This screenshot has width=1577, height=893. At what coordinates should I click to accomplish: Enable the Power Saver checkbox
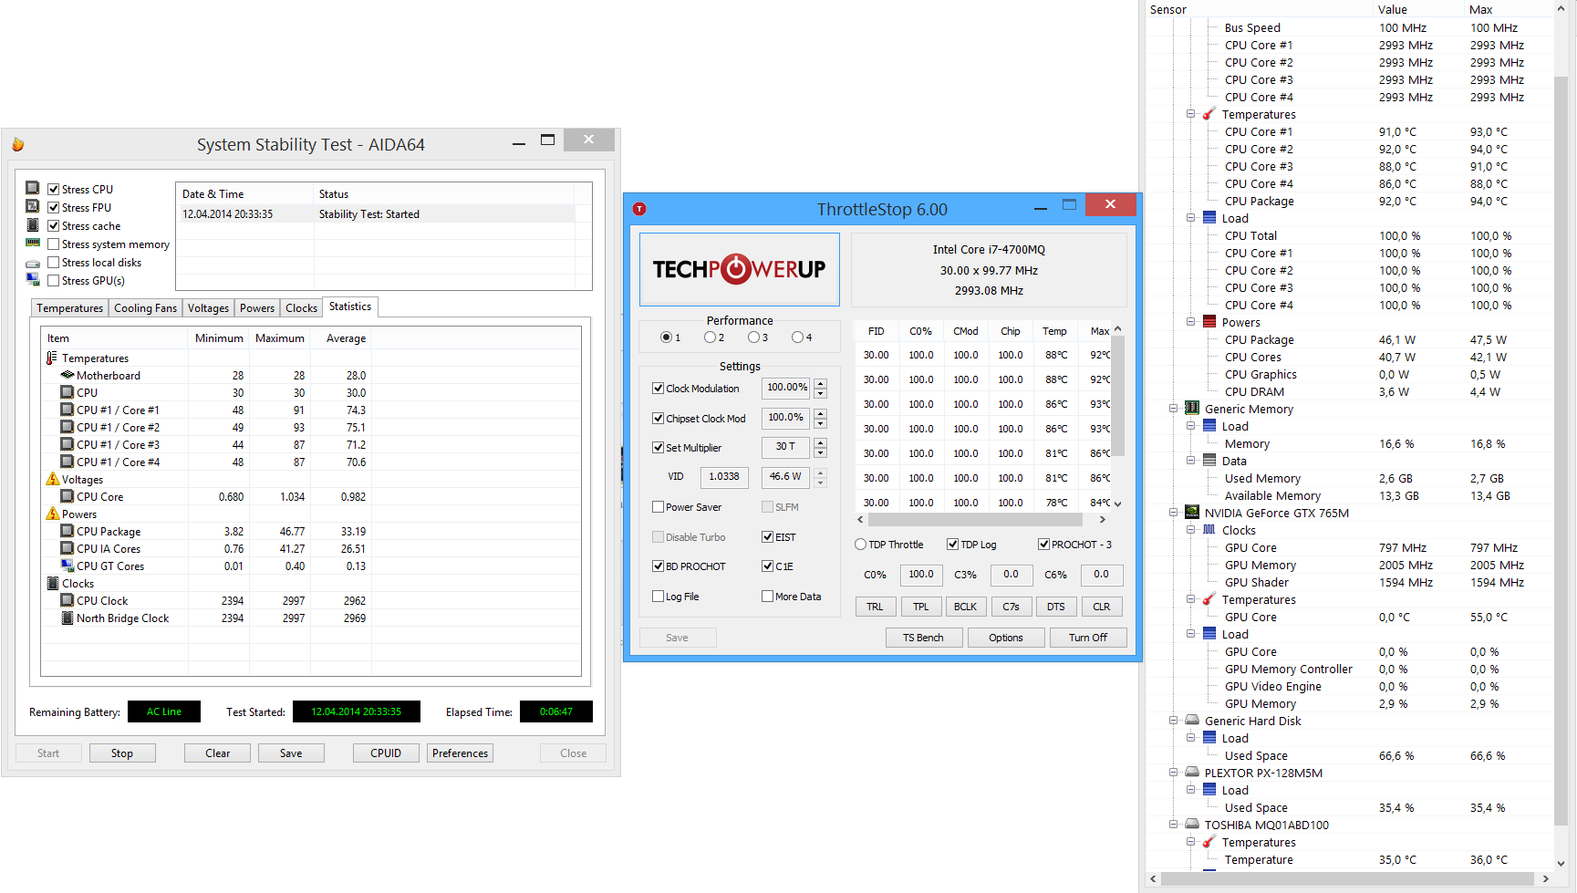click(658, 506)
